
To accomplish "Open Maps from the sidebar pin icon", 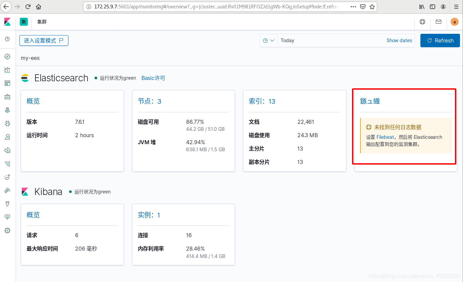I will point(7,110).
